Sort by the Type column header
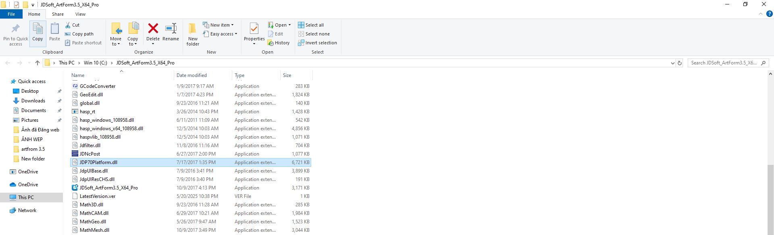This screenshot has height=235, width=774. (x=256, y=75)
